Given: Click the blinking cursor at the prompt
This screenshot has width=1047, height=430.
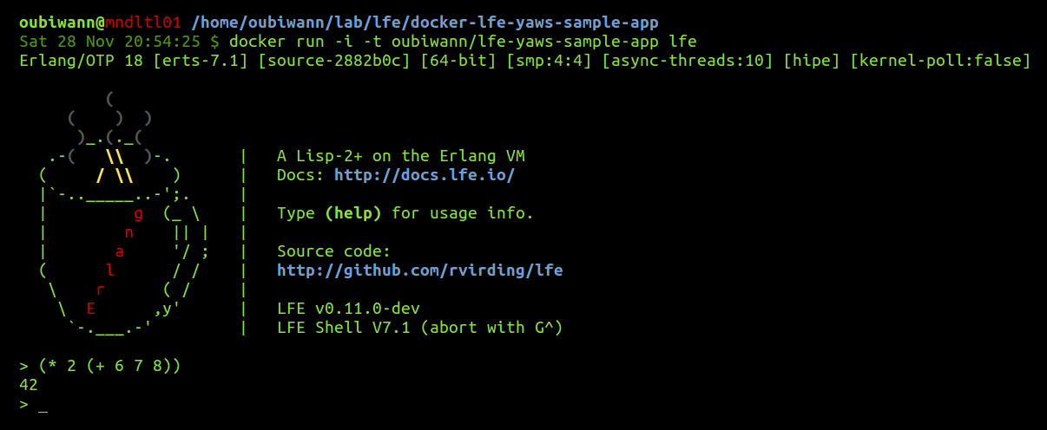Looking at the screenshot, I should pyautogui.click(x=43, y=404).
